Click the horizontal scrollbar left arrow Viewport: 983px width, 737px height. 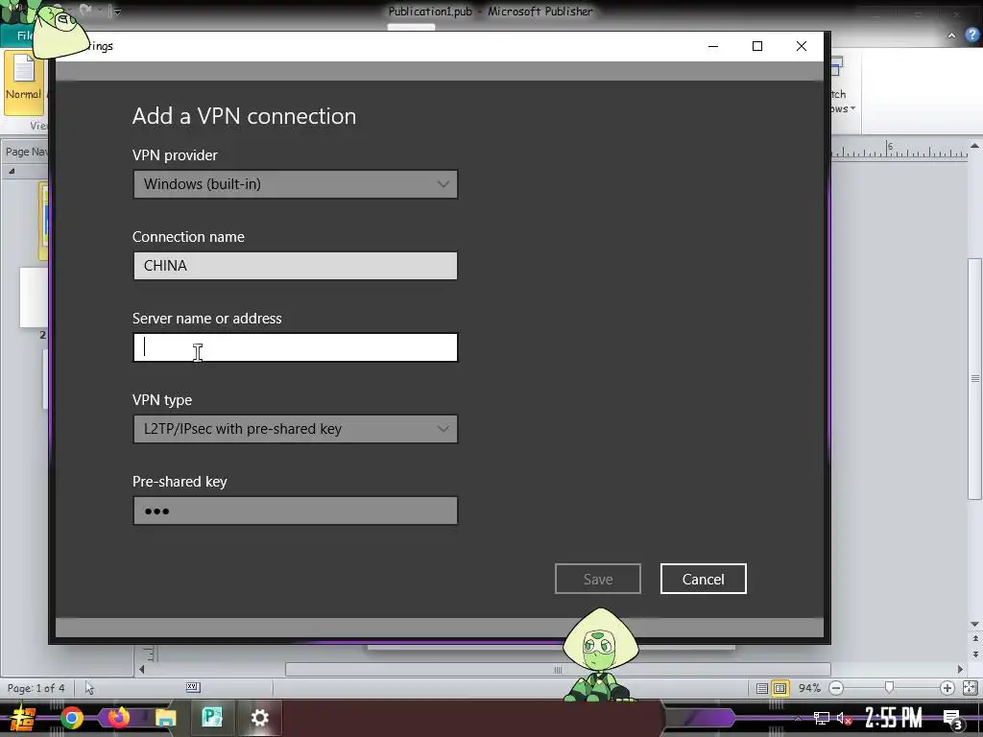(142, 670)
